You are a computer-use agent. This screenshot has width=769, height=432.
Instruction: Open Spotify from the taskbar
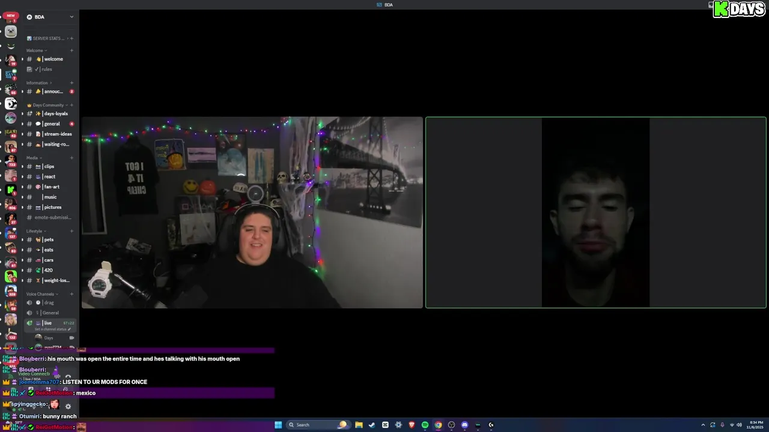tap(425, 425)
